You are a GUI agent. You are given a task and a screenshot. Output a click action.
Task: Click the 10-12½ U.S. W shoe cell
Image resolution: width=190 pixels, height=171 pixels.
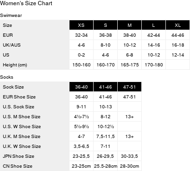coord(105,126)
